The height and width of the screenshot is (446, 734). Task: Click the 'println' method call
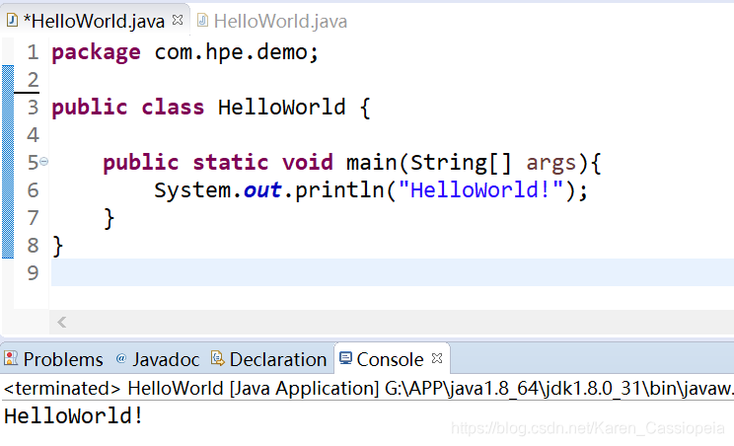tap(339, 190)
